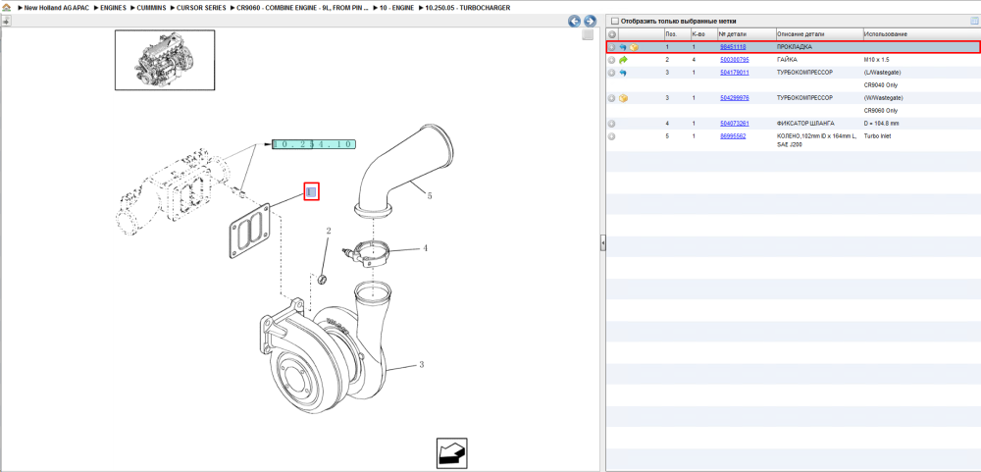The image size is (981, 472).
Task: Open part number link 500380795
Action: (735, 60)
